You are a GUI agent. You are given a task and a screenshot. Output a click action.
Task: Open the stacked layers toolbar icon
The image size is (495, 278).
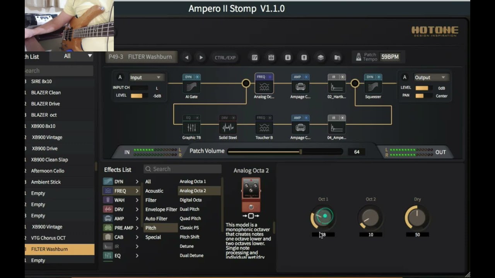[321, 58]
